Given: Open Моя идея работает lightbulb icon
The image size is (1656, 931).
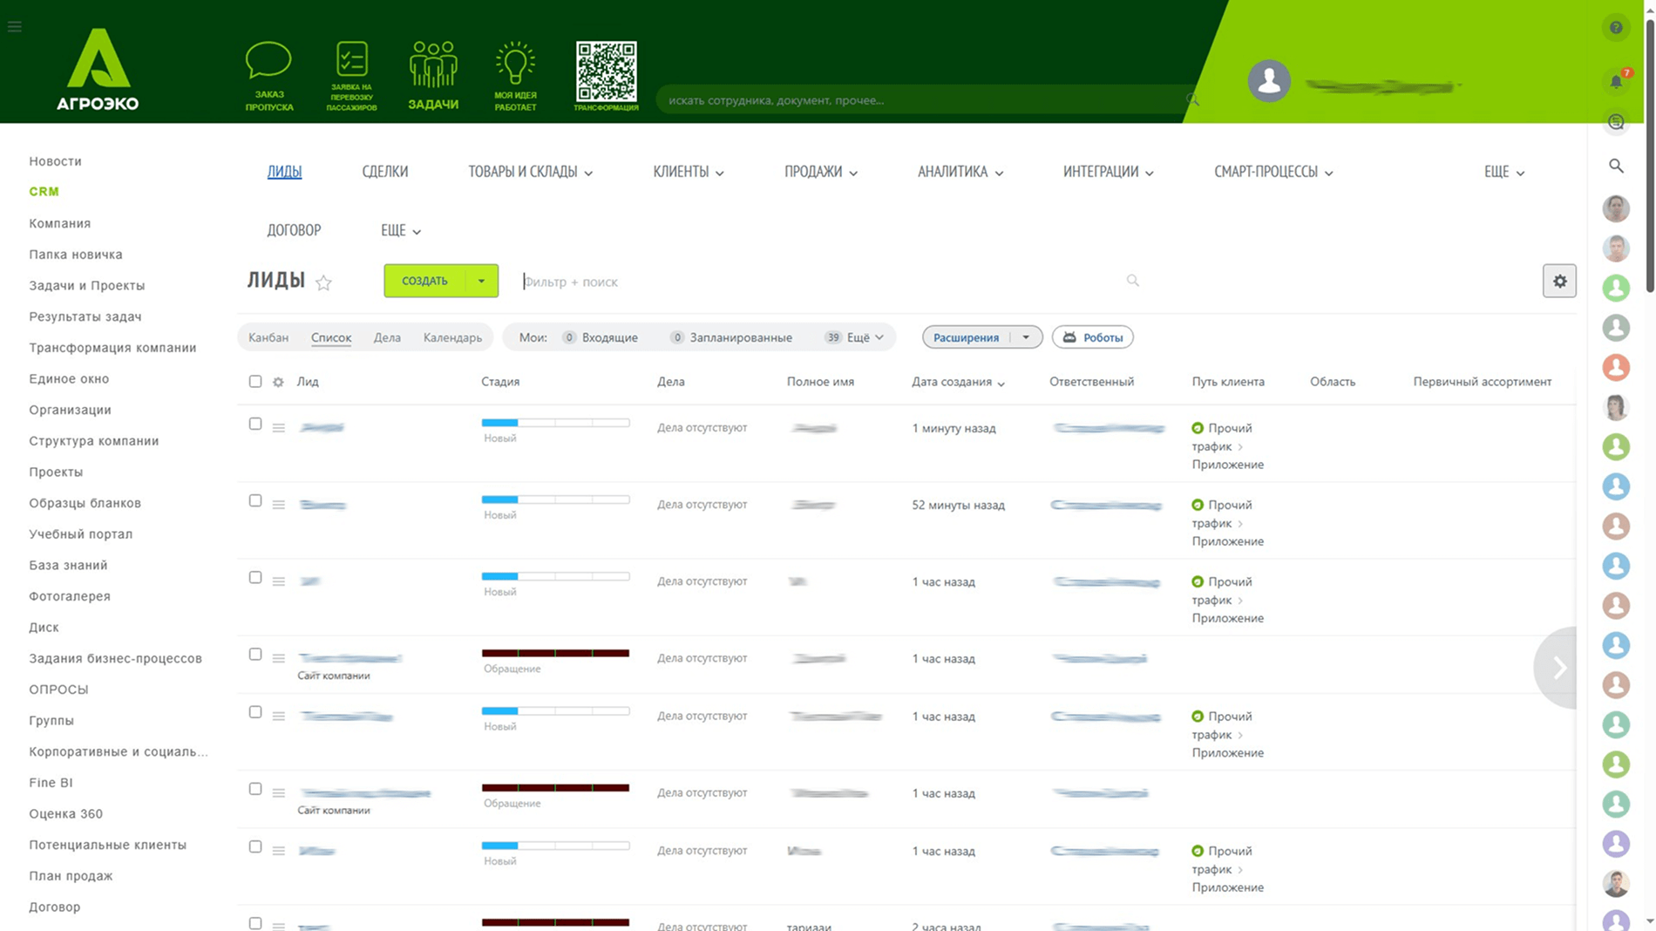Looking at the screenshot, I should 515,76.
